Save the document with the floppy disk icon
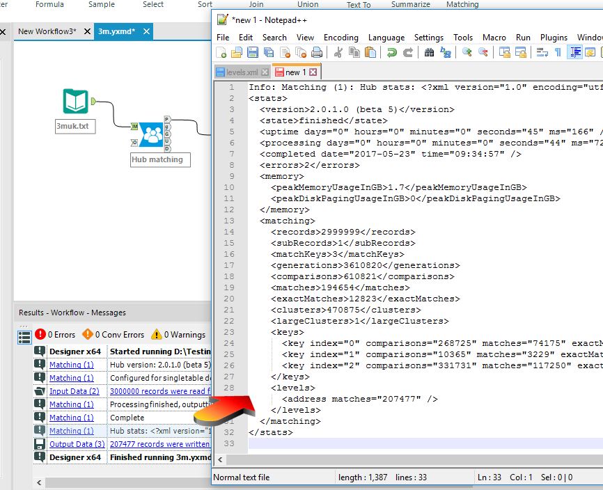This screenshot has width=603, height=490. pos(253,52)
